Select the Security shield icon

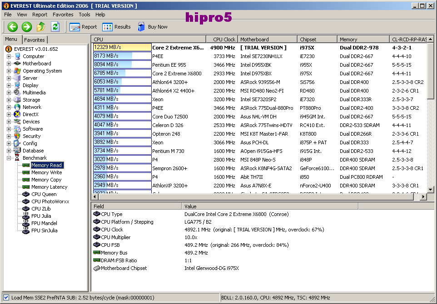point(17,136)
